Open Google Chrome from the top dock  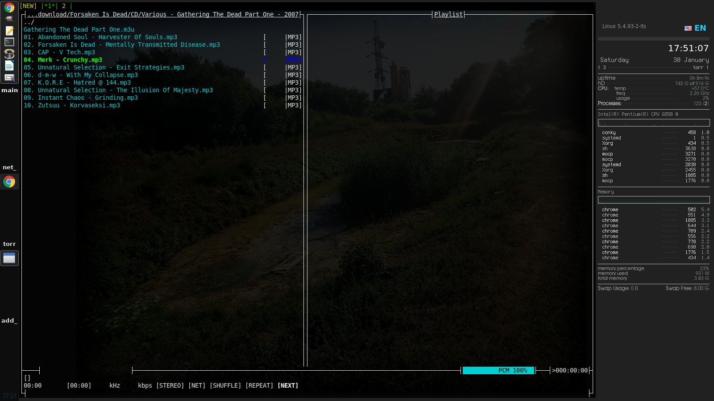click(9, 8)
